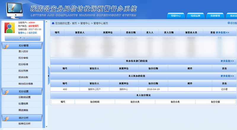Click 更多信息>> in the 转办给本部门的信息 section
Screen dimensions: 237x130
(x=227, y=61)
